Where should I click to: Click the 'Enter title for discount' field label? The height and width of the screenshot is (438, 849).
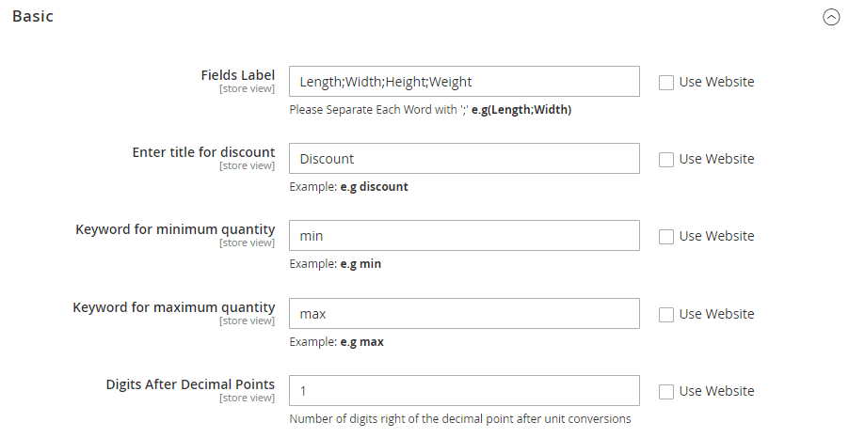pyautogui.click(x=203, y=152)
